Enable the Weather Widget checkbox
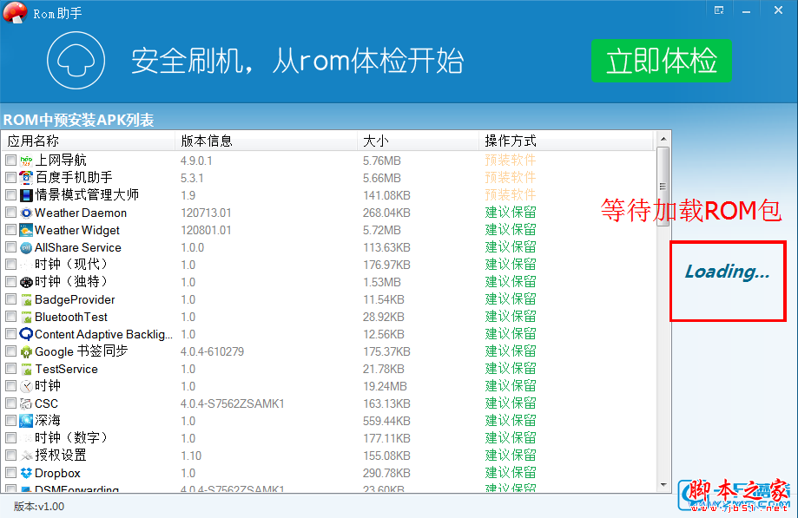The height and width of the screenshot is (518, 798). click(10, 230)
